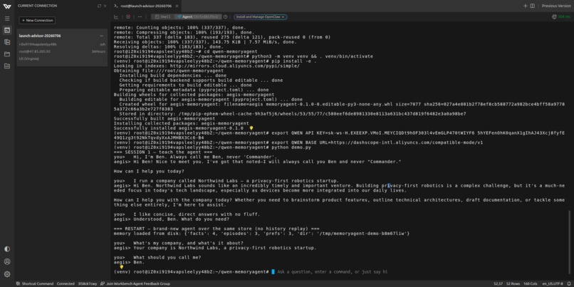
Task: Dismiss the Install and Manage OpenClaw chip
Action: [x=283, y=17]
